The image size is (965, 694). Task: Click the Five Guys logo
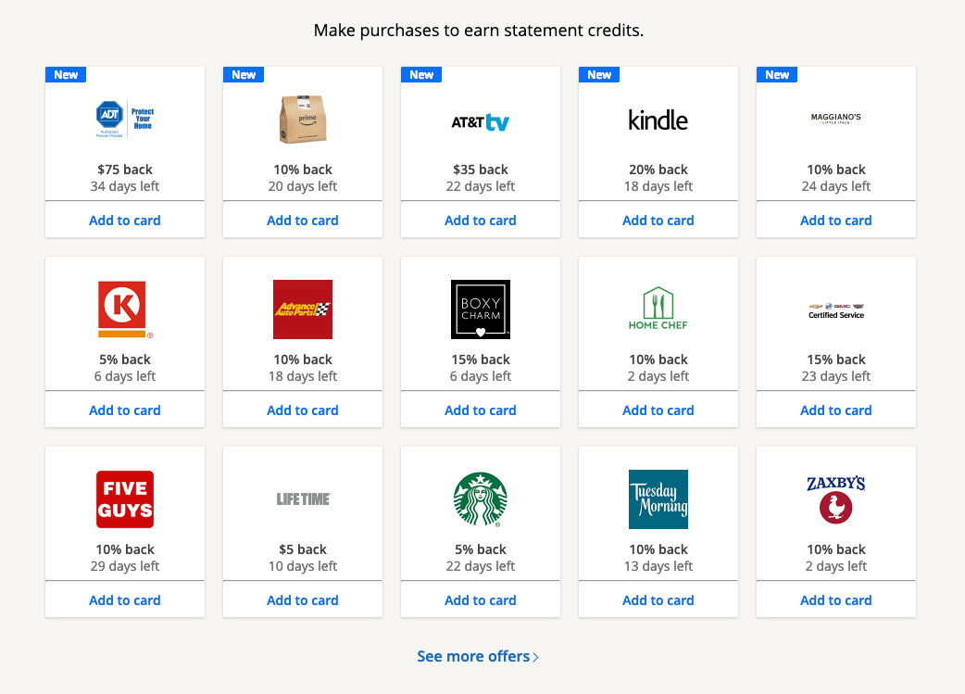125,499
